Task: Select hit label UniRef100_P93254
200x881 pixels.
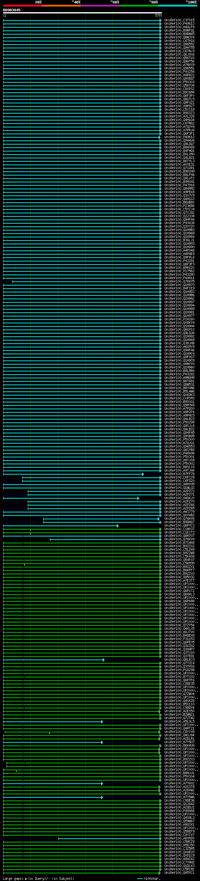Action: click(179, 72)
